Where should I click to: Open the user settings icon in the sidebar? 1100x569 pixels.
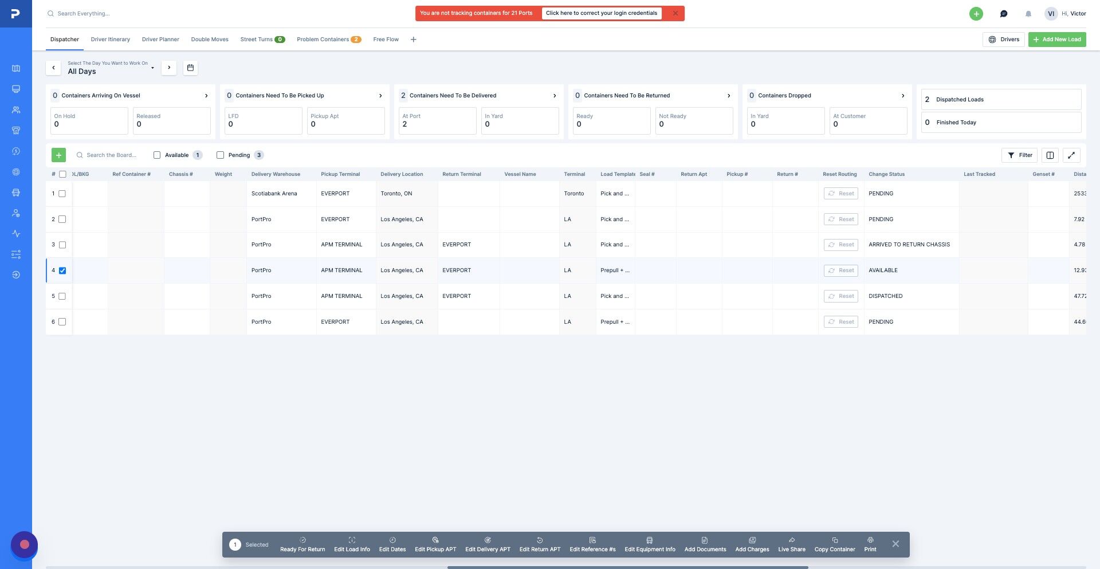pyautogui.click(x=16, y=213)
